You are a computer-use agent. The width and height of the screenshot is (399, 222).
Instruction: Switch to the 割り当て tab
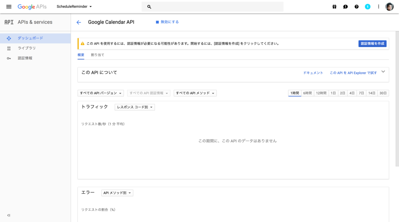[x=97, y=55]
